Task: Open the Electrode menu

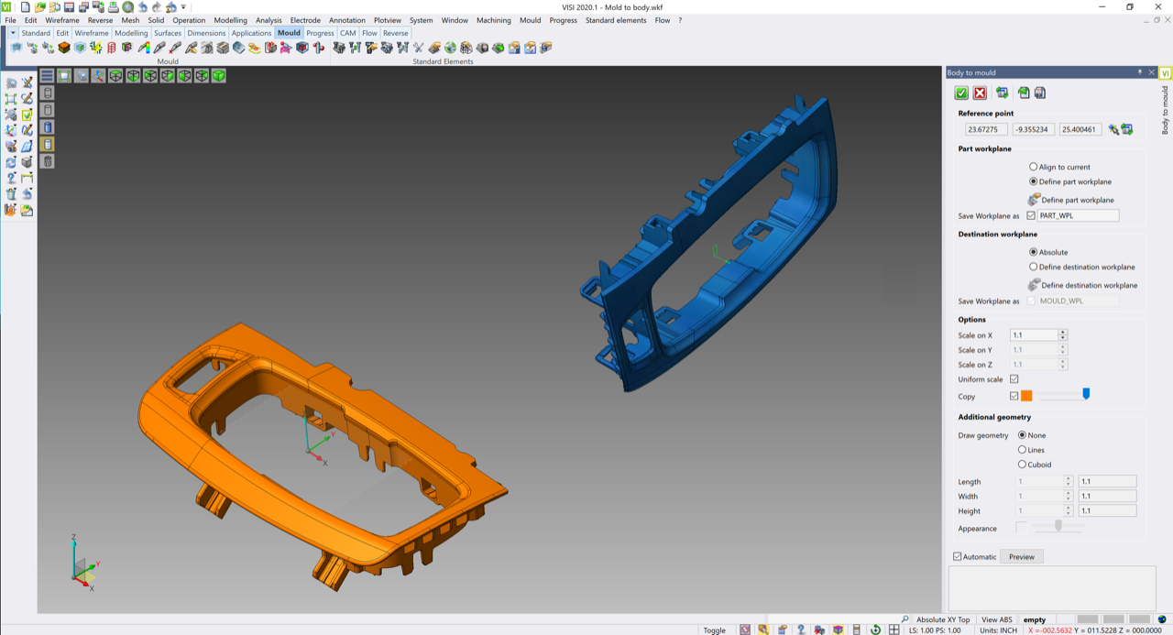Action: (x=305, y=20)
